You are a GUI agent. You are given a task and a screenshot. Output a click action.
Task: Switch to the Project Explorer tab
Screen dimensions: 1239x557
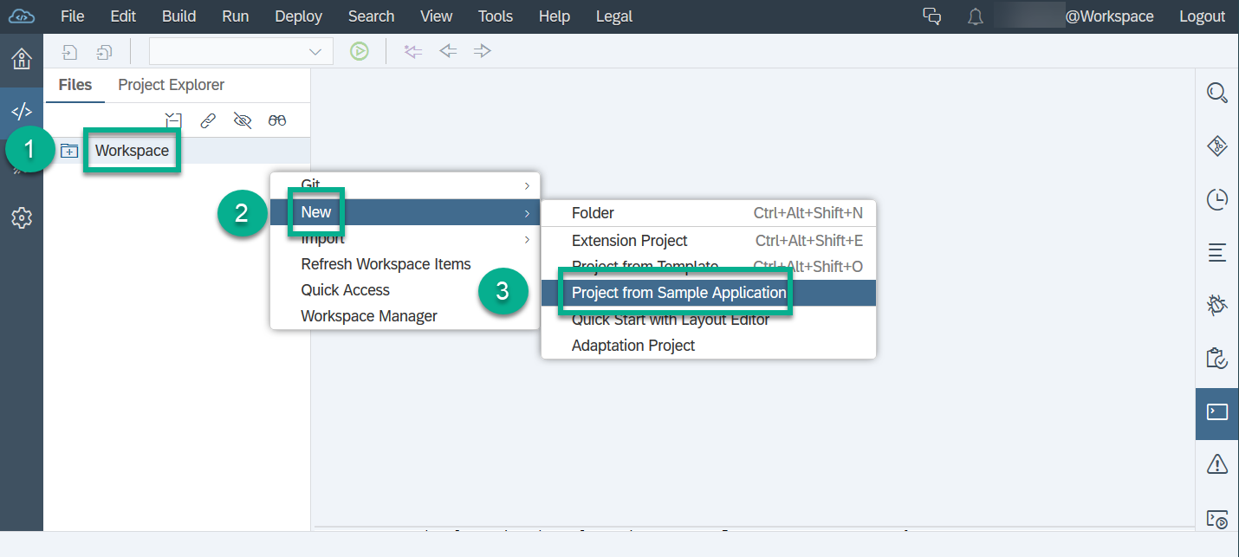(x=171, y=85)
